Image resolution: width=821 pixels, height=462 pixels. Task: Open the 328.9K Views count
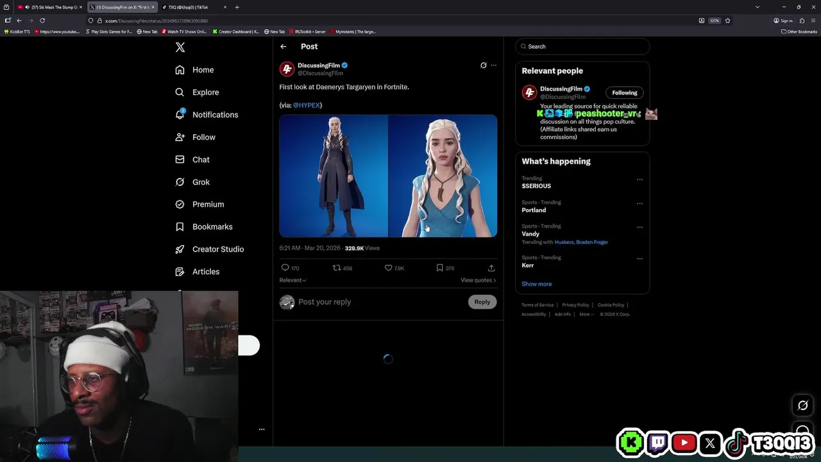362,248
